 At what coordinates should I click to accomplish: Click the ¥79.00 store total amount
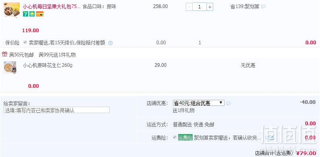(x=306, y=153)
